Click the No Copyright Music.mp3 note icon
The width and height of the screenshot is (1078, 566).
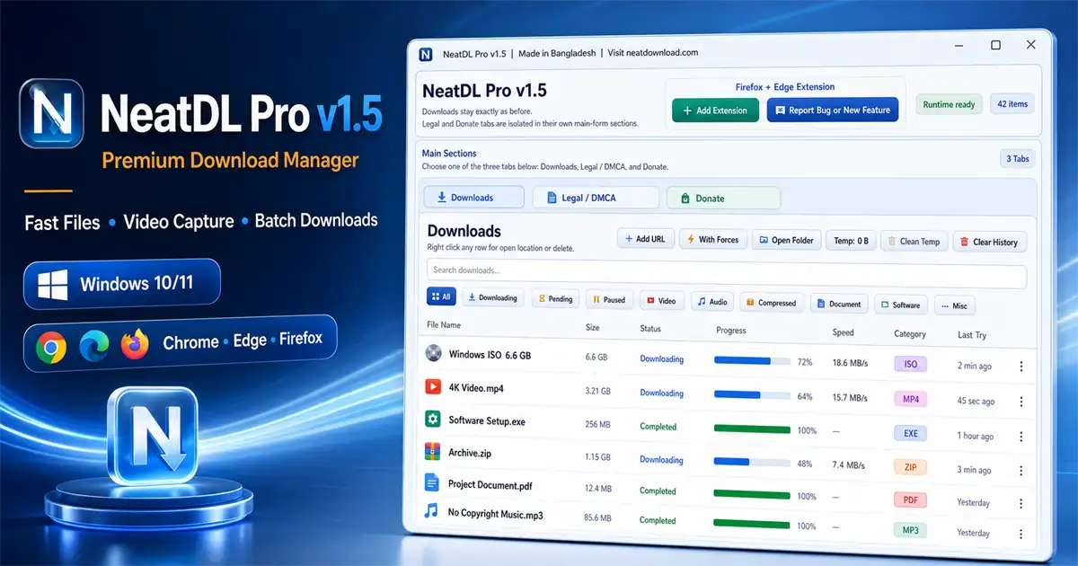(431, 511)
